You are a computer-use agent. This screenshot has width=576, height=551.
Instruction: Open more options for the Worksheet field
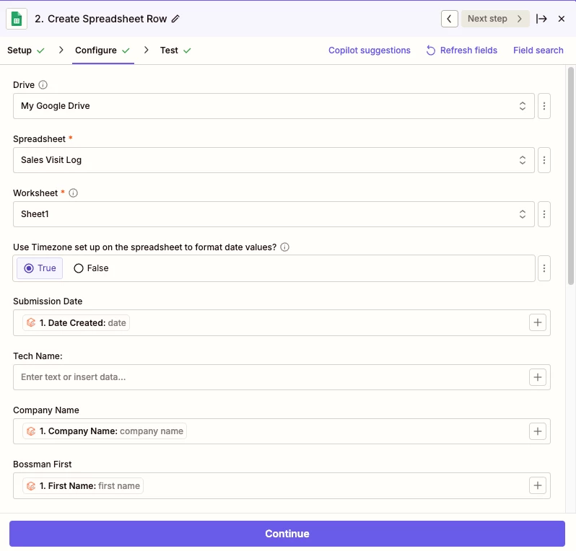544,214
